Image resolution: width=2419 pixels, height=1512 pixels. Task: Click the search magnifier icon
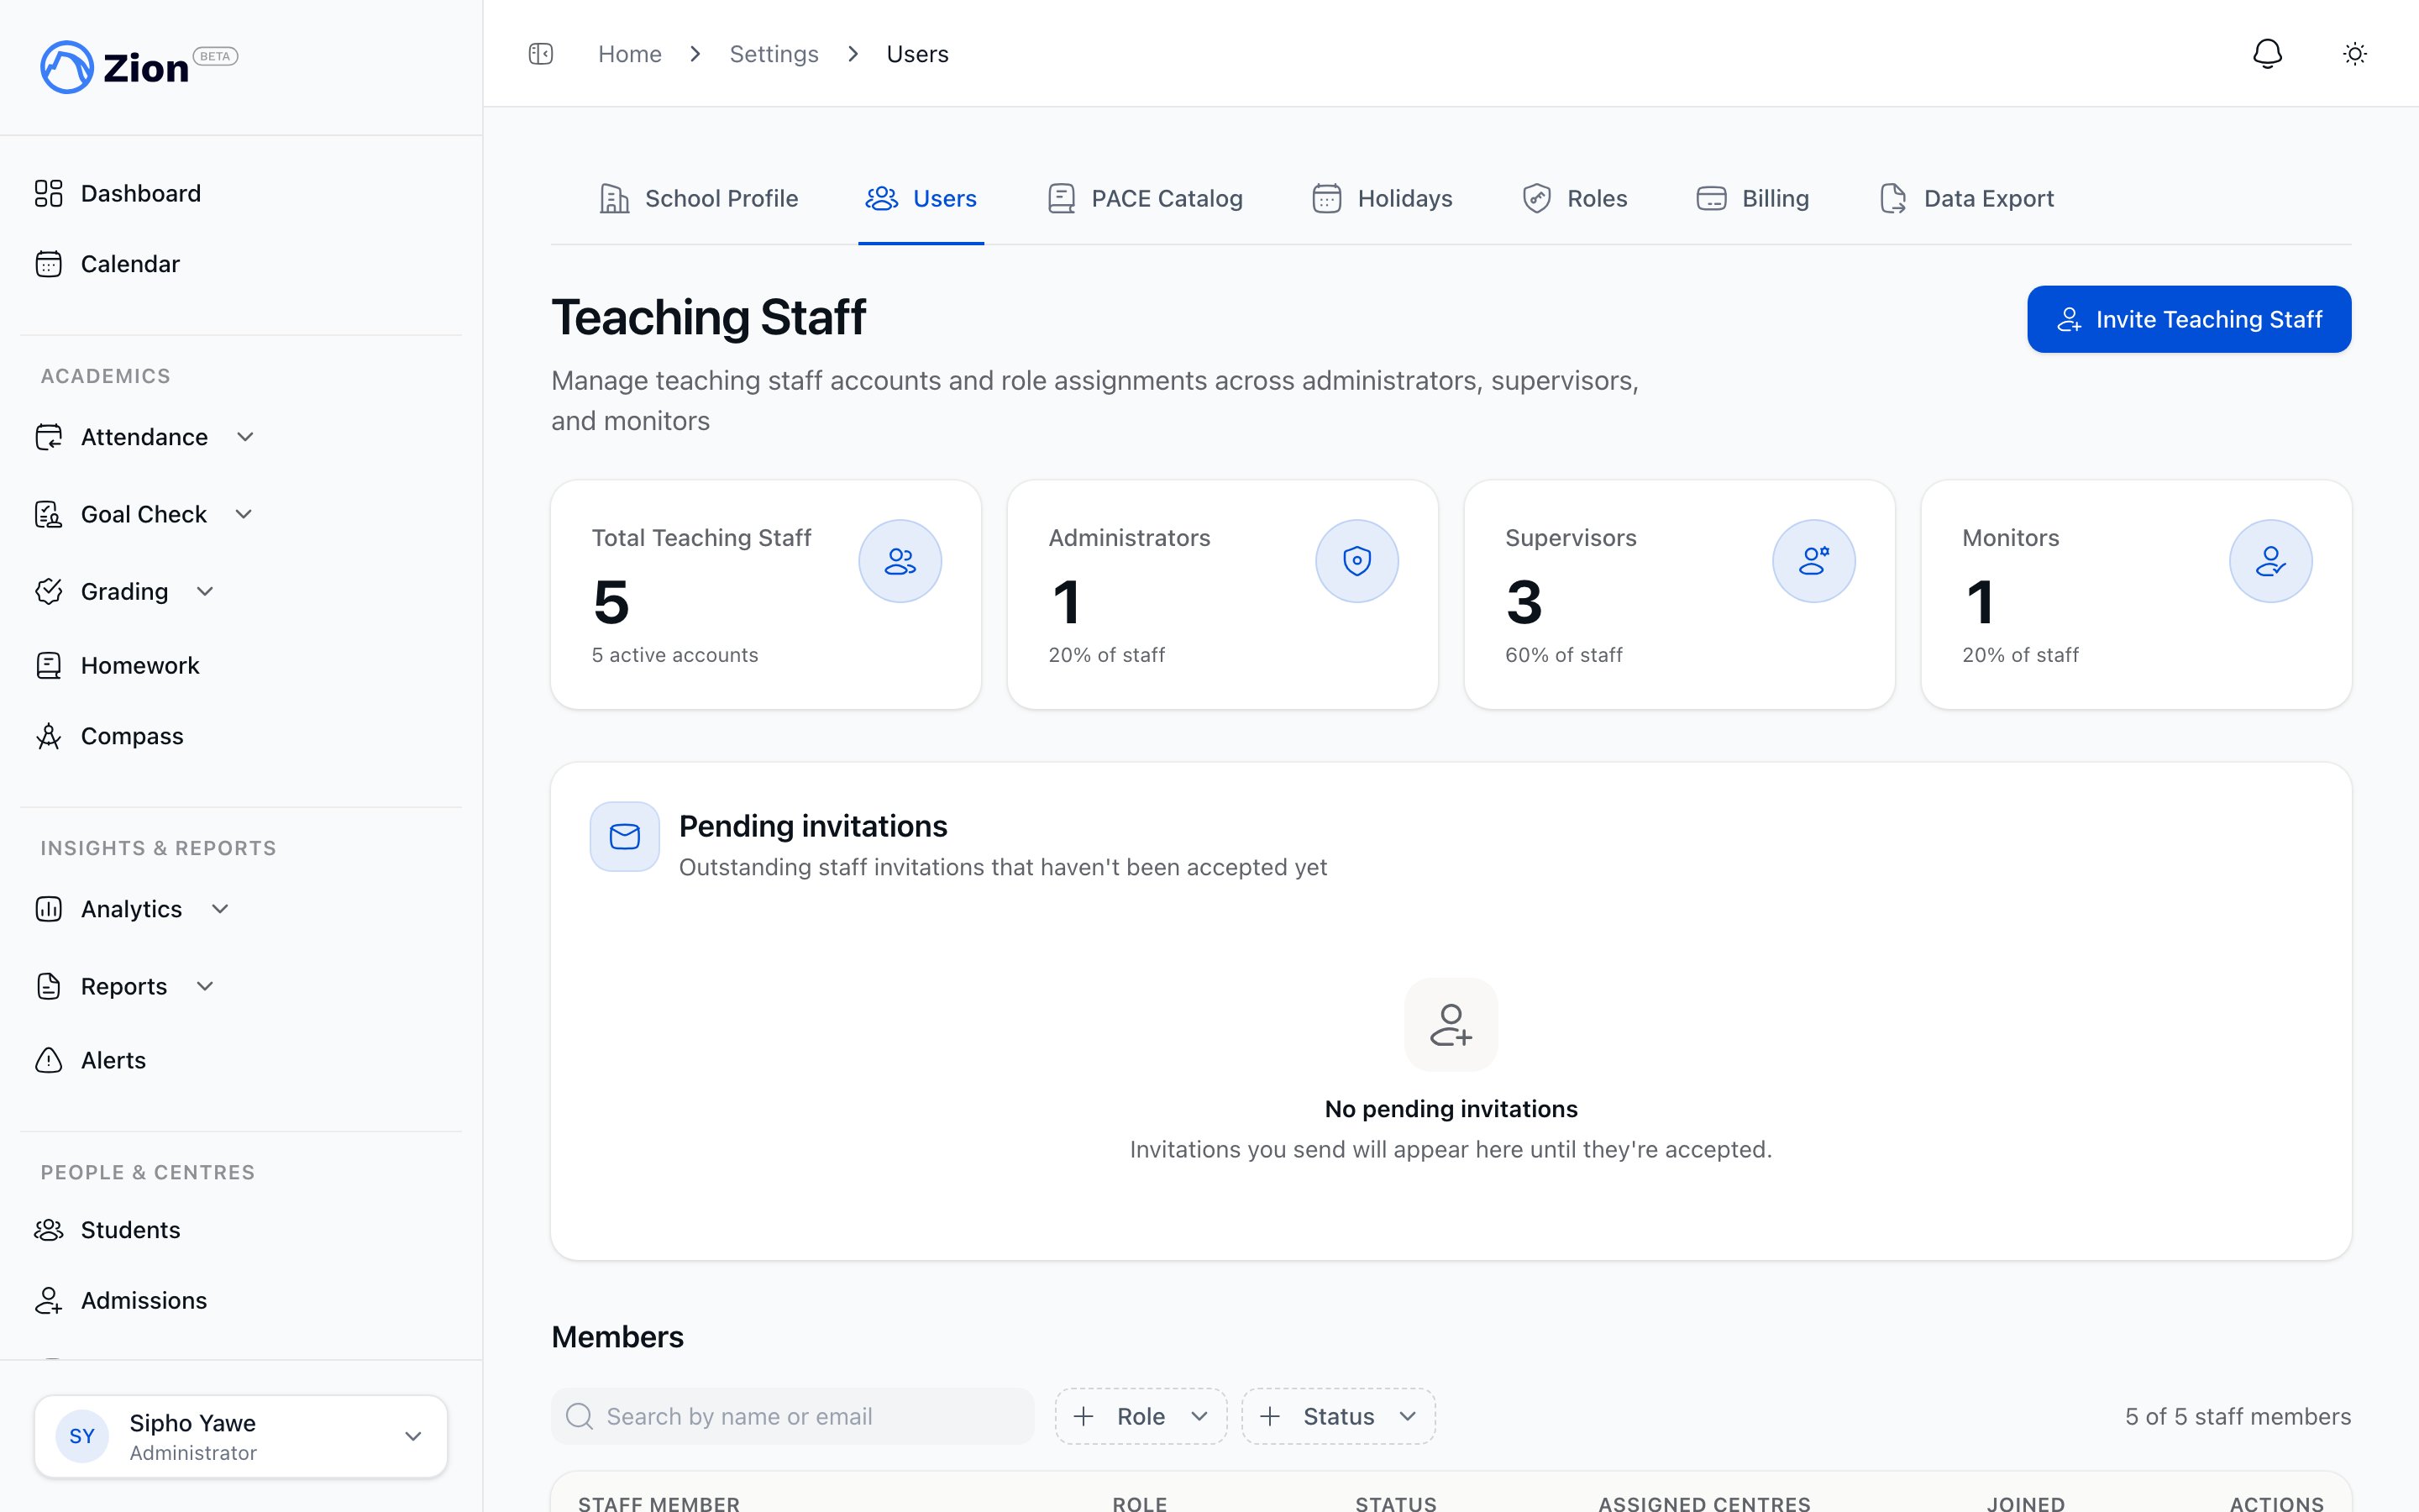[580, 1416]
